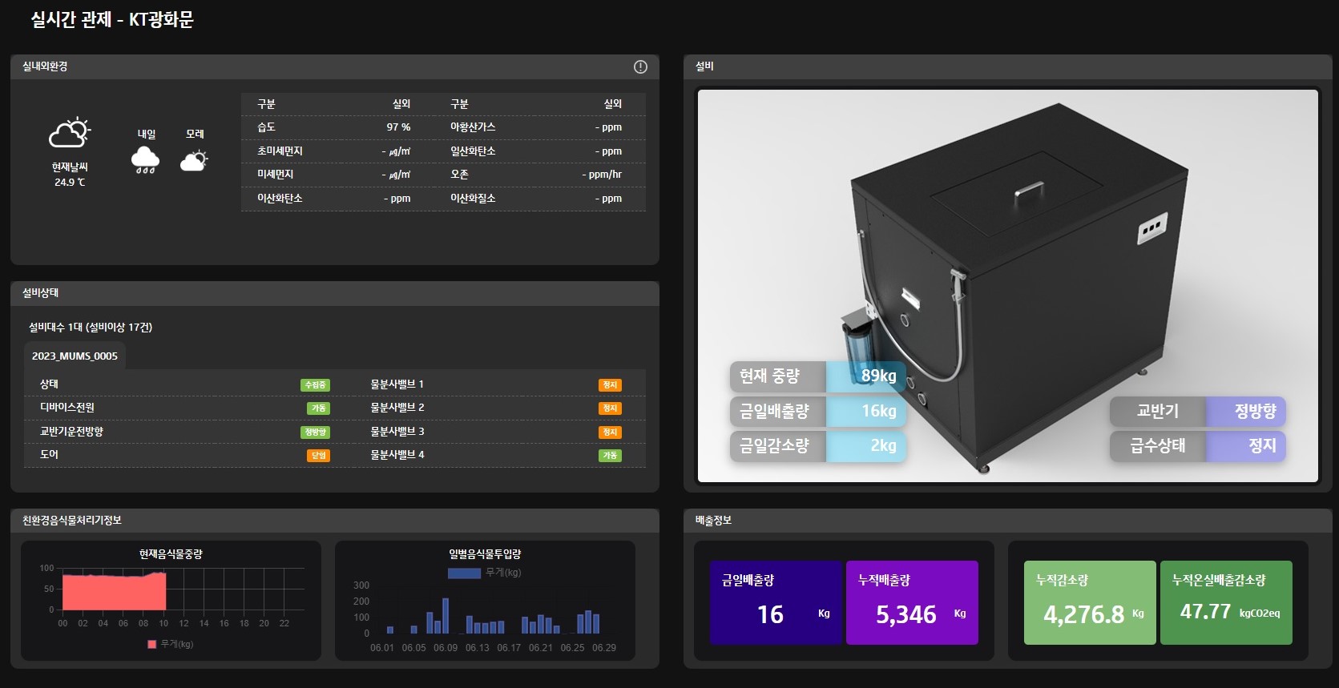Click 정지 badge for 물분사밸브 1

click(x=610, y=385)
